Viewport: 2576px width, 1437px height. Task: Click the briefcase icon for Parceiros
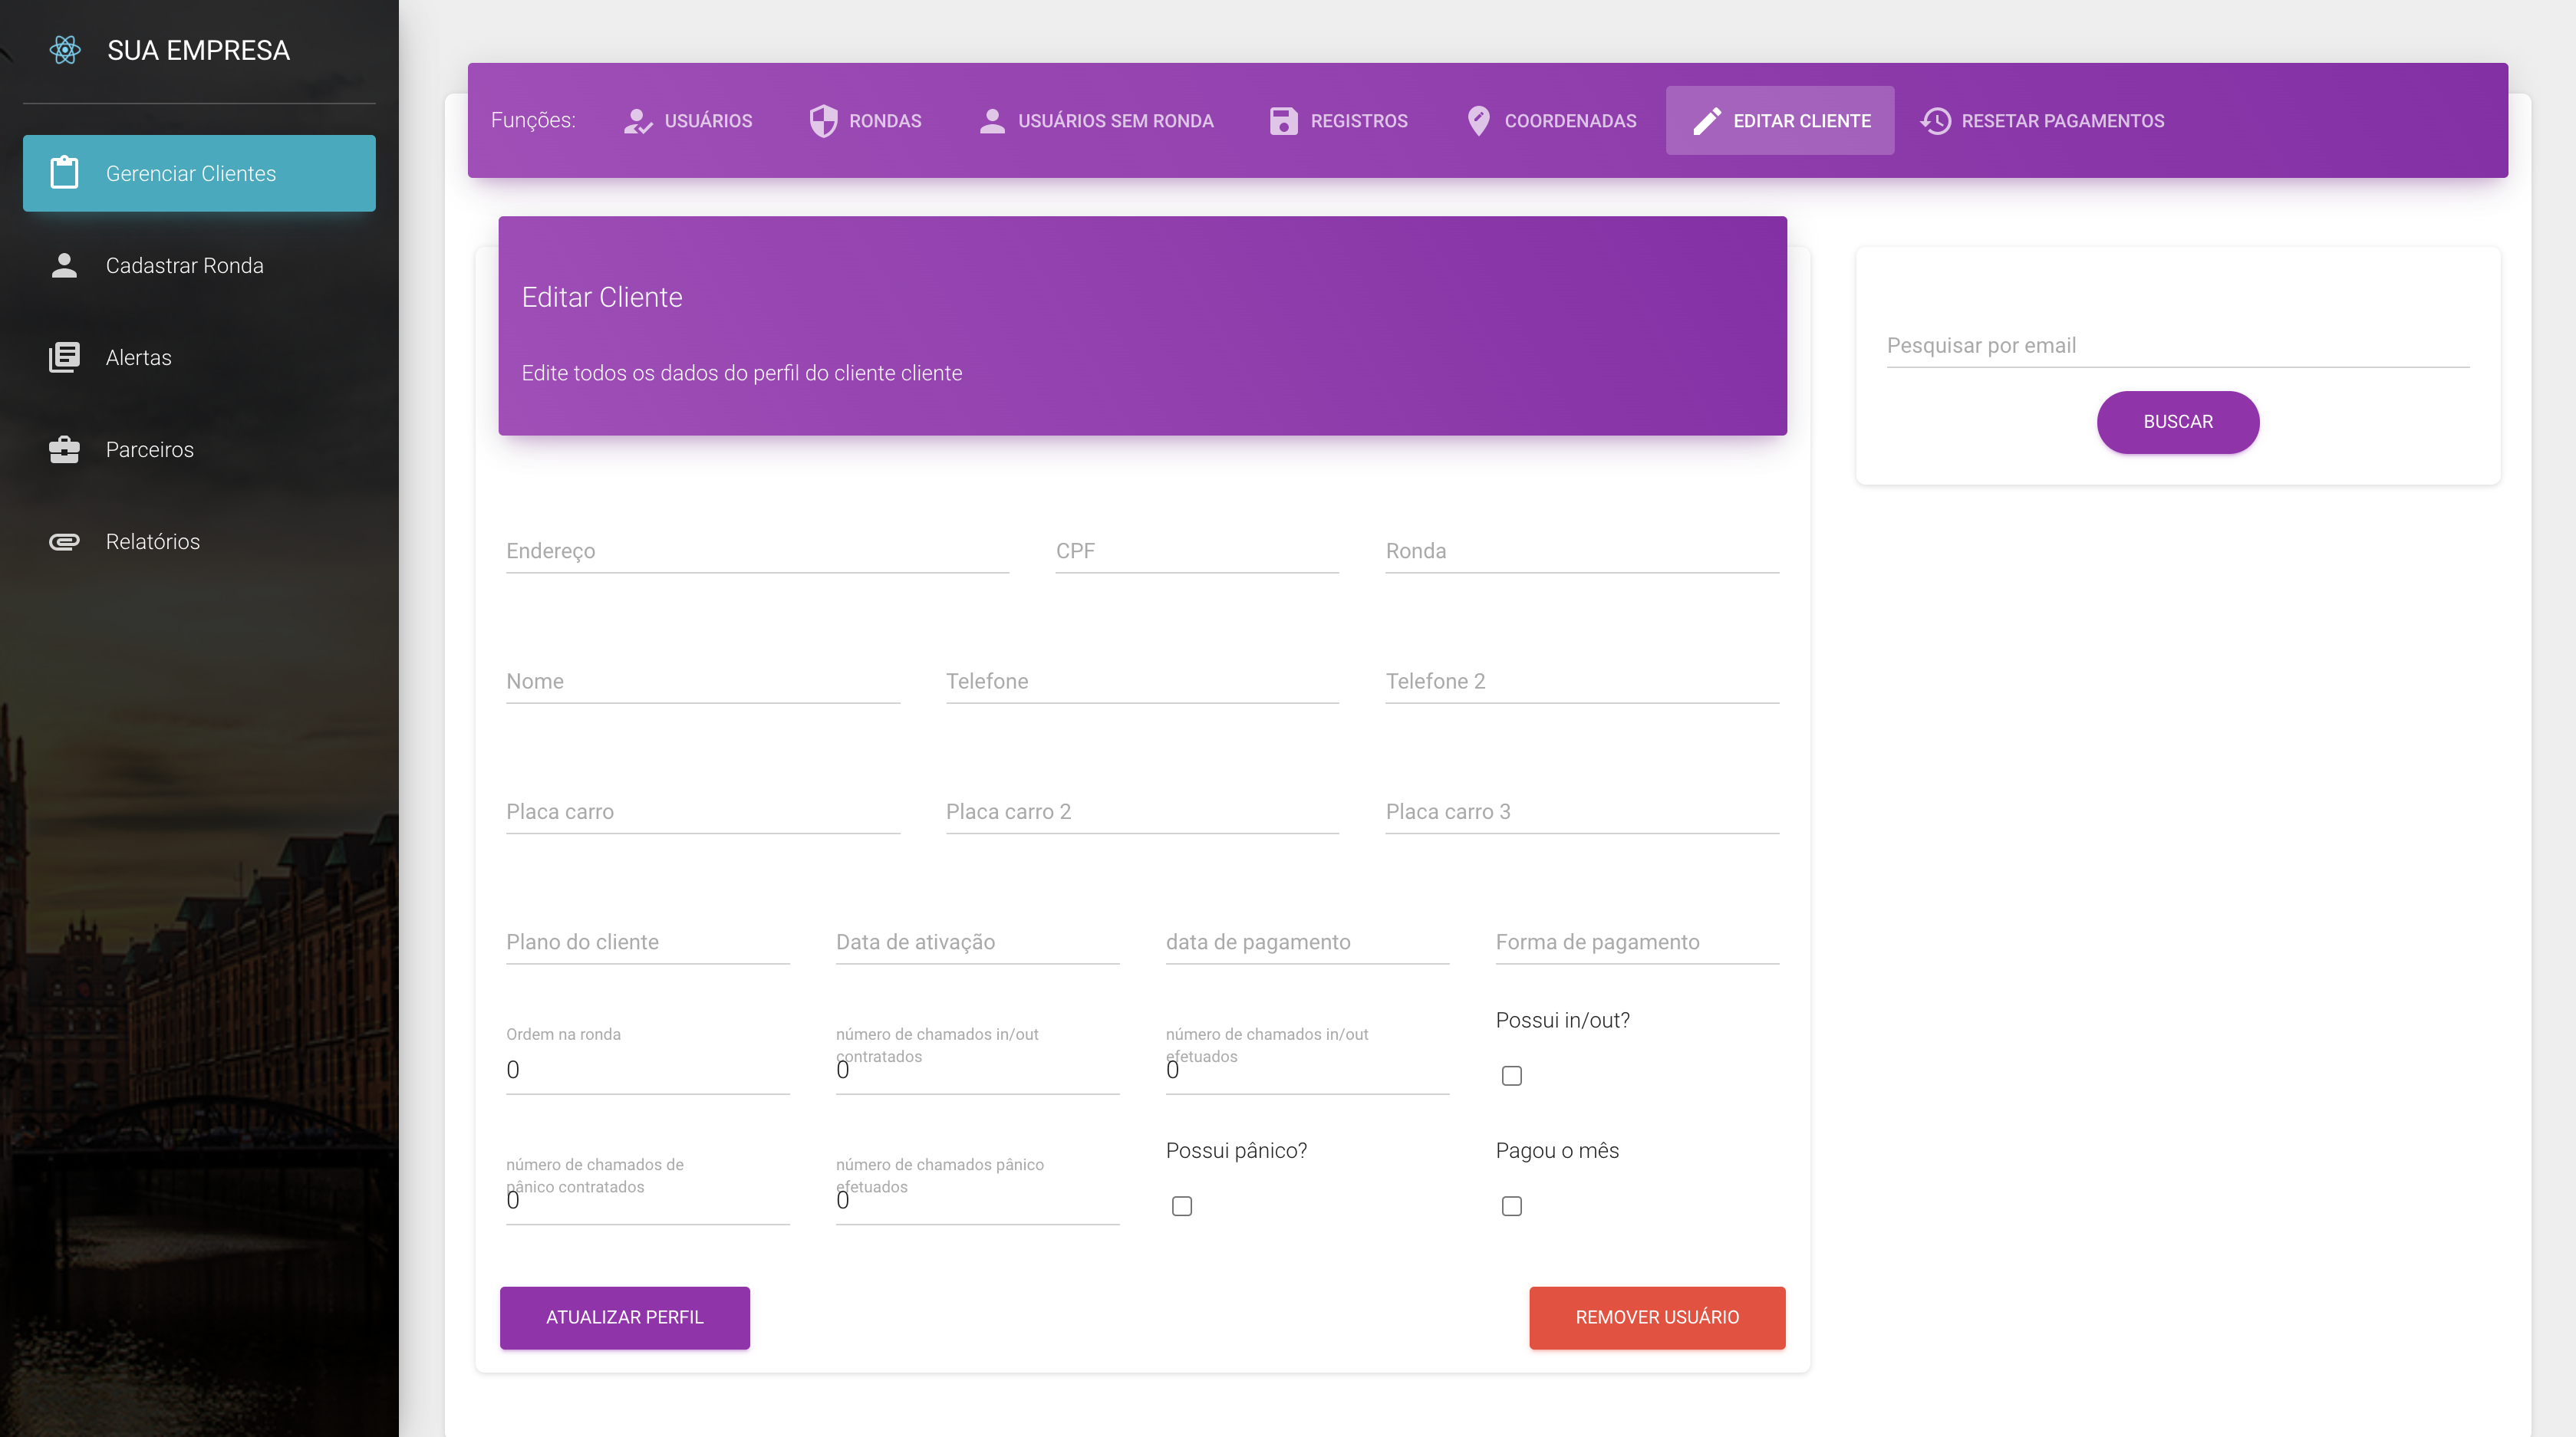pos(64,449)
